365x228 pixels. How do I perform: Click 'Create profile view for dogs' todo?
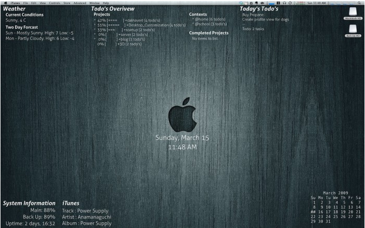click(x=266, y=20)
